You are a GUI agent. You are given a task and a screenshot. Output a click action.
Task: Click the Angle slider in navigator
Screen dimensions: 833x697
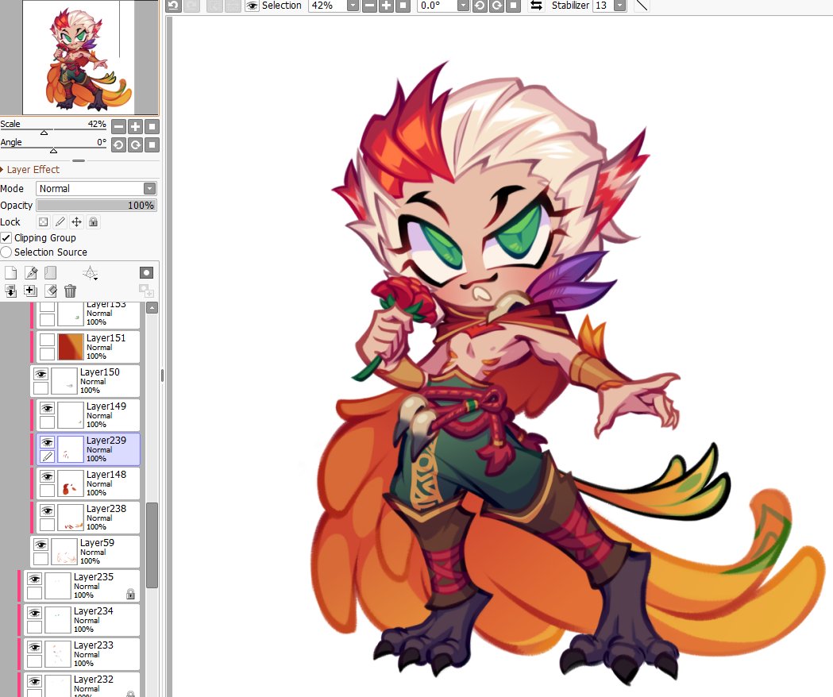pyautogui.click(x=53, y=148)
